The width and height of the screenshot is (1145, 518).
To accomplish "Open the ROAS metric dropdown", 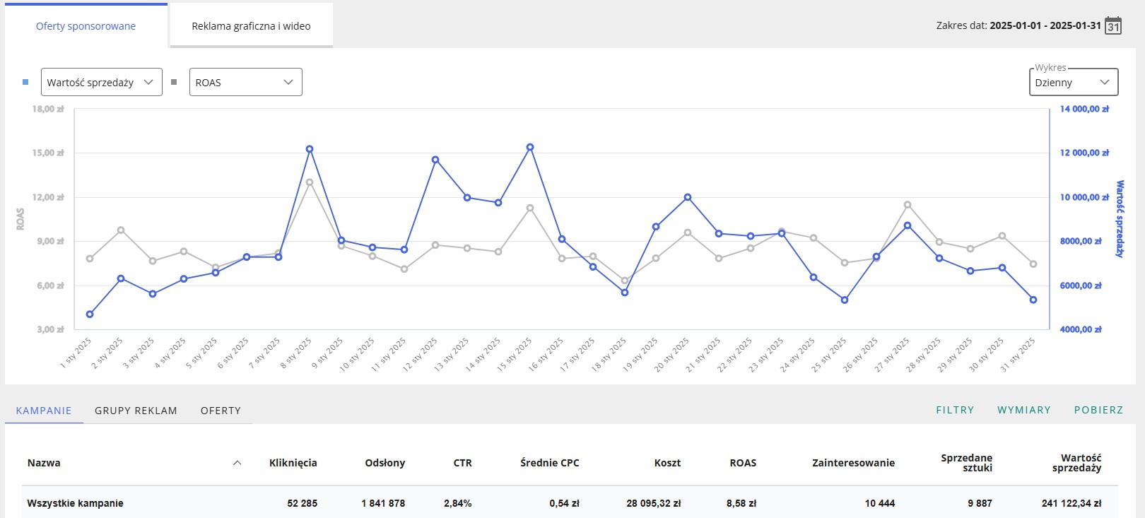I will [x=245, y=82].
